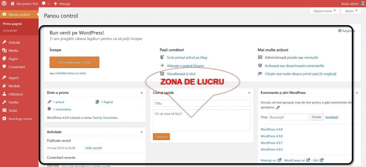Open the Hello world! post link
Viewport: 366px width, 167px height.
tap(93, 148)
